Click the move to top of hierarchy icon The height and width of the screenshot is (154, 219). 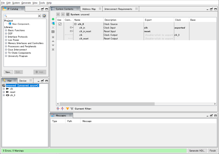(x=58, y=14)
